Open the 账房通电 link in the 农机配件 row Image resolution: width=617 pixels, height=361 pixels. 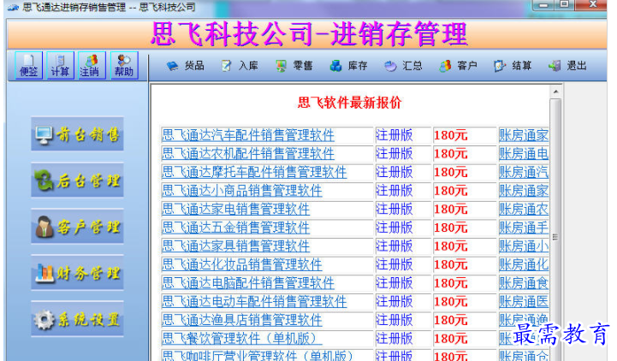pyautogui.click(x=524, y=154)
